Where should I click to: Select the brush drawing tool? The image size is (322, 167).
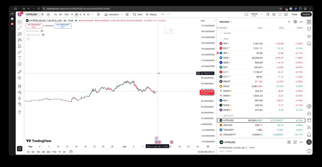(x=20, y=52)
